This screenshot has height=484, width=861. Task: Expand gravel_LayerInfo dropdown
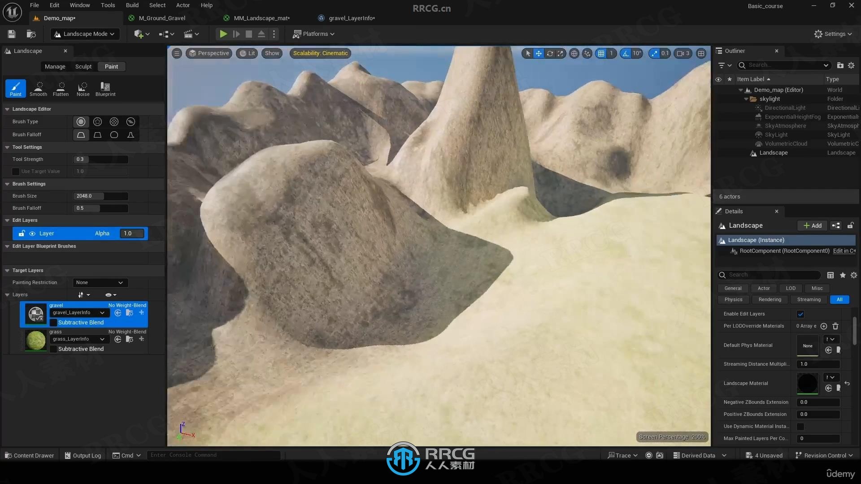[x=102, y=312]
